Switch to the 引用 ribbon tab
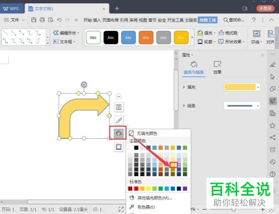 (124, 20)
